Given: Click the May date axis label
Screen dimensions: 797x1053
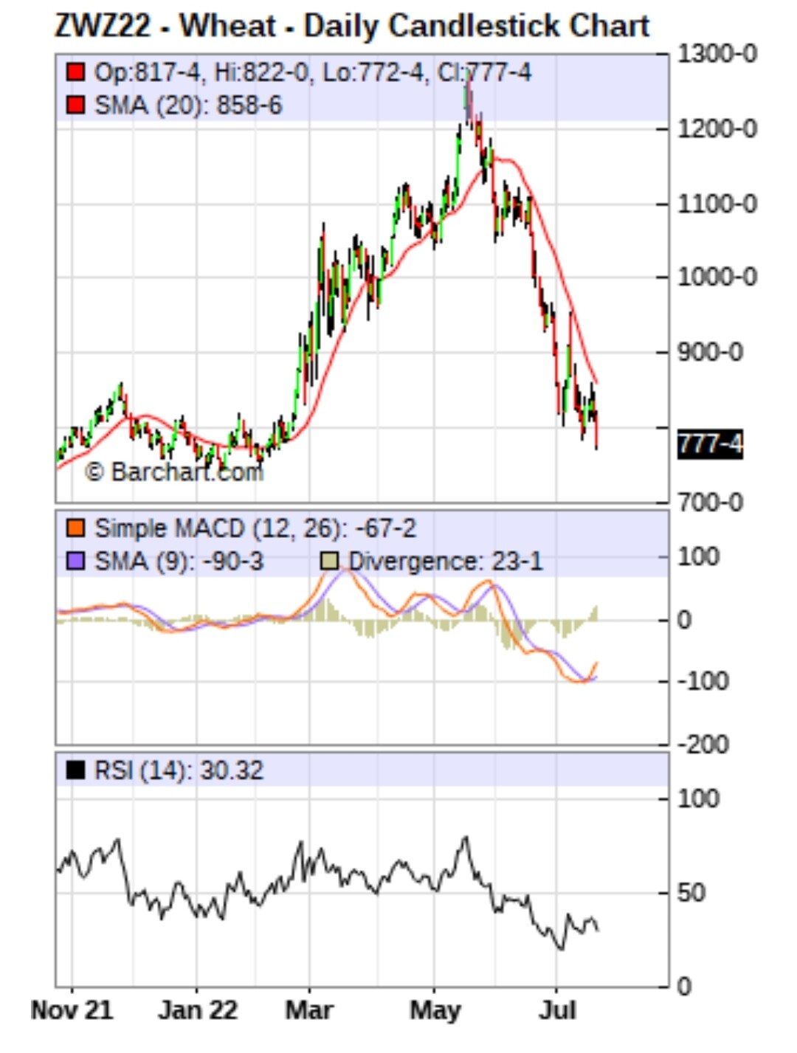Looking at the screenshot, I should pyautogui.click(x=435, y=1010).
